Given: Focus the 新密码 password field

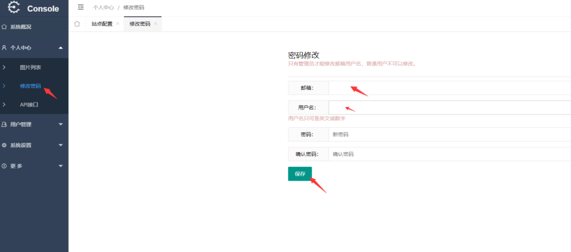Looking at the screenshot, I should (446, 134).
